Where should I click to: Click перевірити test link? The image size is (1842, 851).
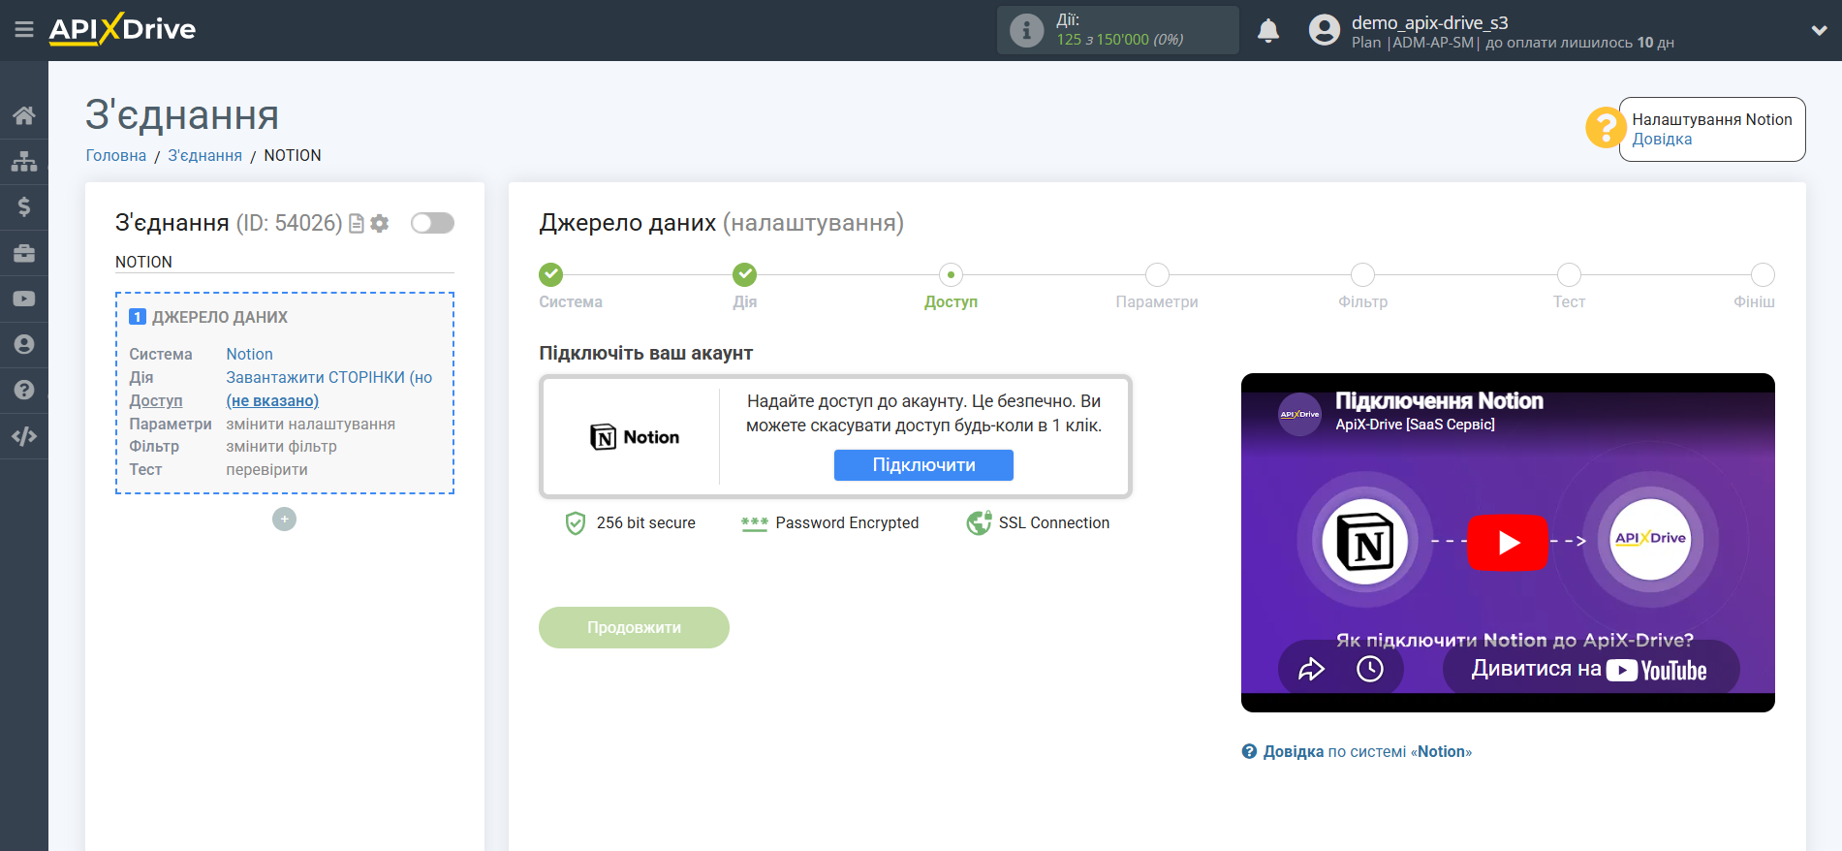[267, 470]
